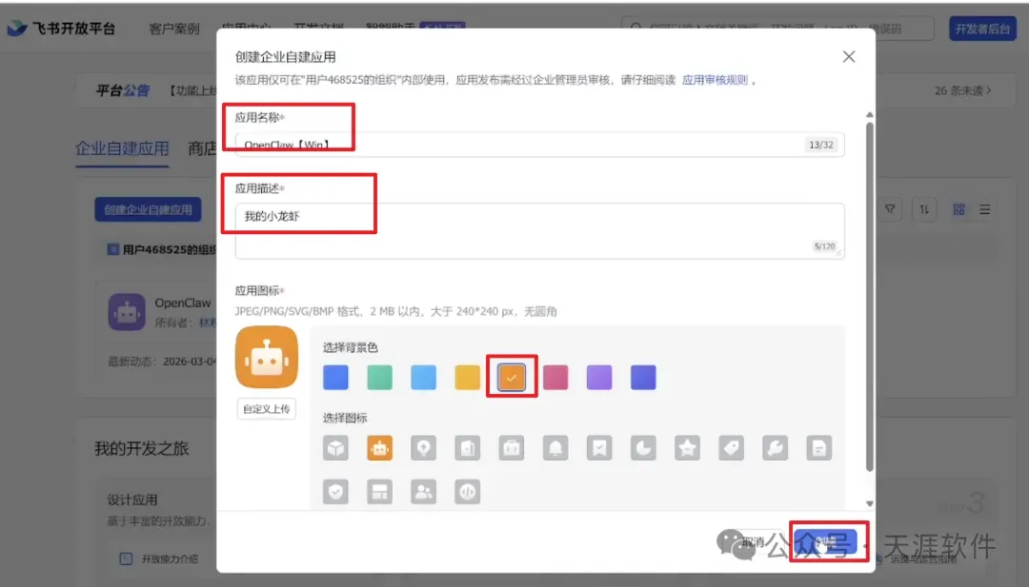The height and width of the screenshot is (587, 1029).
Task: Choose the orange robot app icon
Action: click(379, 448)
